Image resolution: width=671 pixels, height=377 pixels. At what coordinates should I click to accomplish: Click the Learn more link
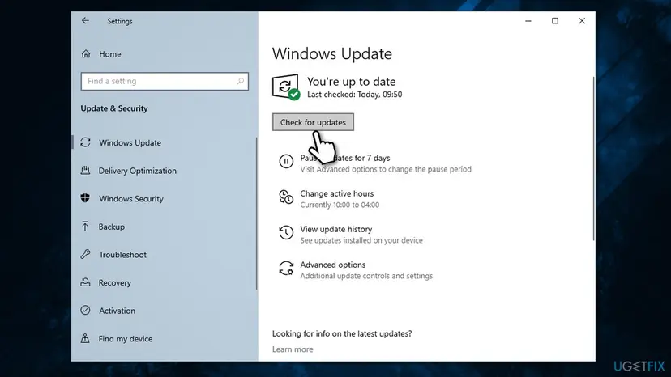[293, 349]
